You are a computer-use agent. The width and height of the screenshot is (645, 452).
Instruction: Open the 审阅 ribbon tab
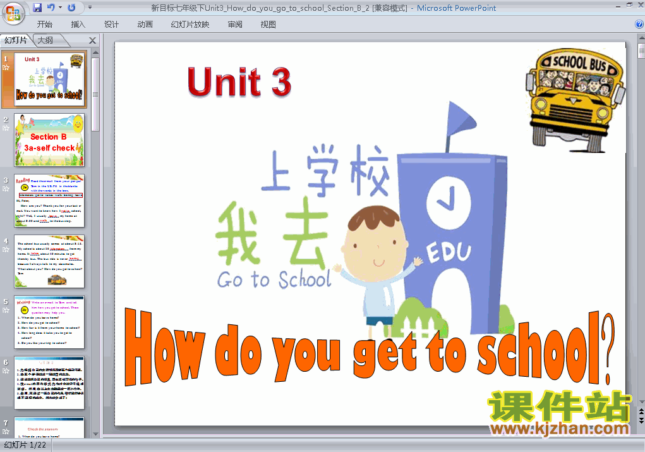pyautogui.click(x=235, y=24)
